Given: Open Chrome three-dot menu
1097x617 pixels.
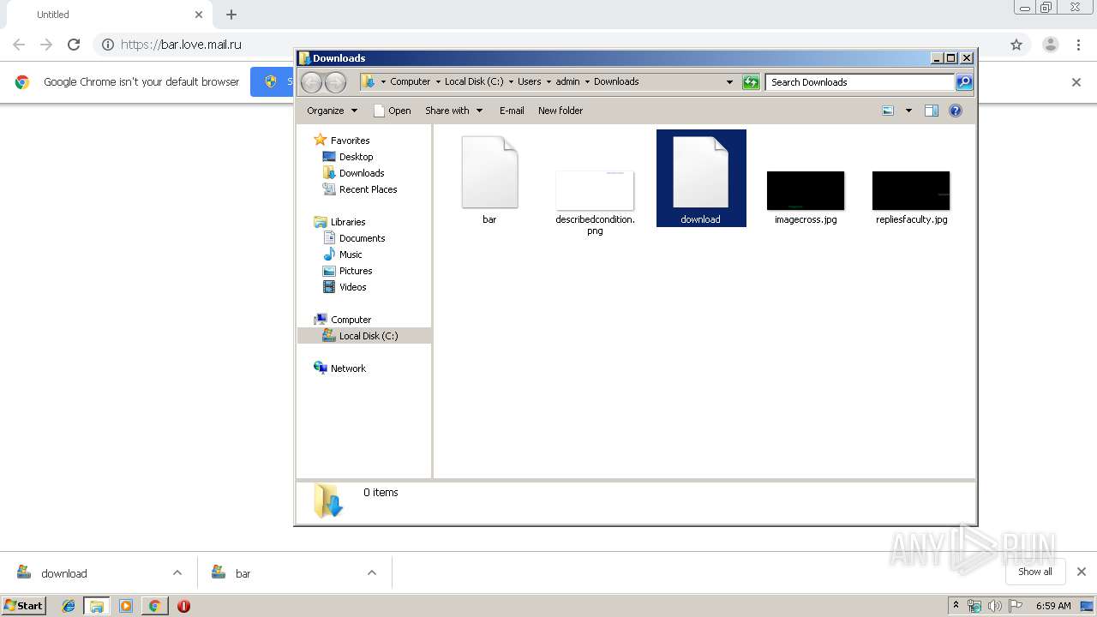Looking at the screenshot, I should click(1079, 45).
